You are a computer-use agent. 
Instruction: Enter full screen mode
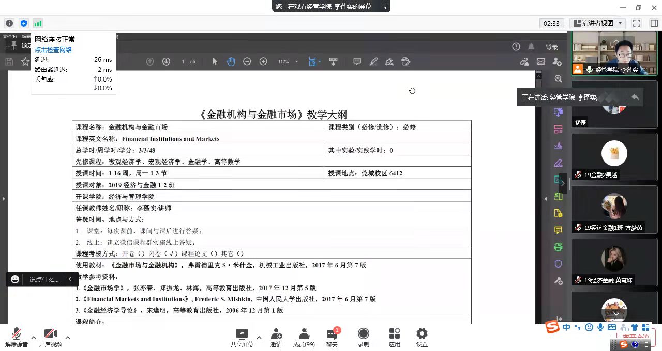[x=637, y=23]
